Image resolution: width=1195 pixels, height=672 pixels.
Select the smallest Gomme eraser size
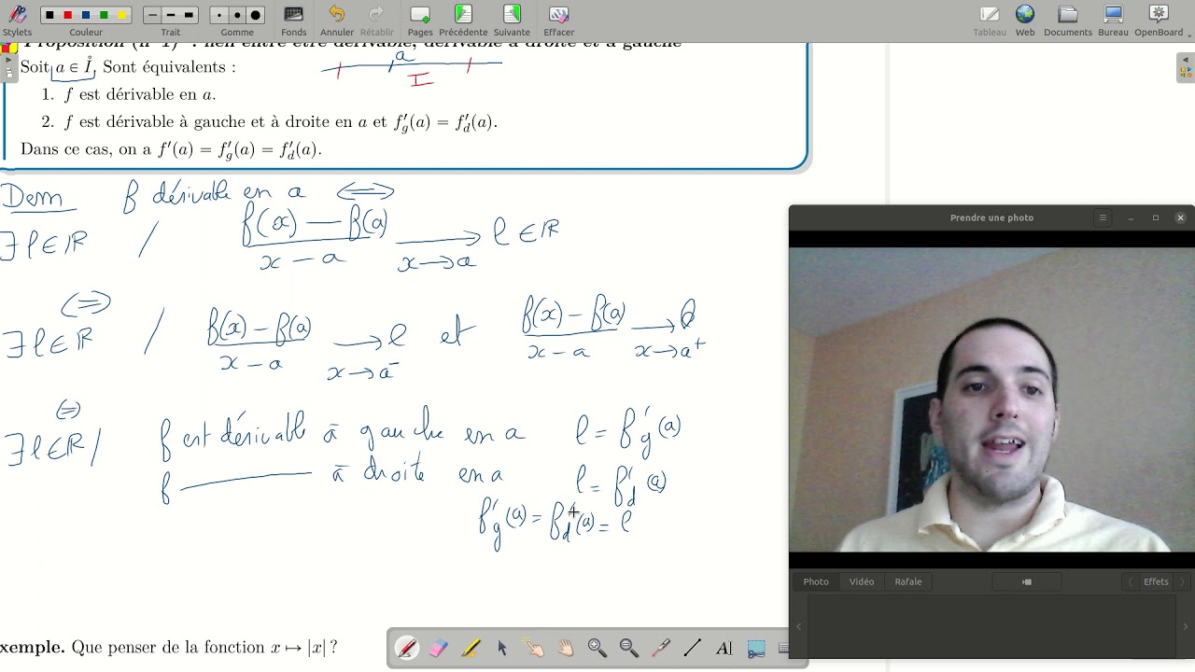(218, 16)
